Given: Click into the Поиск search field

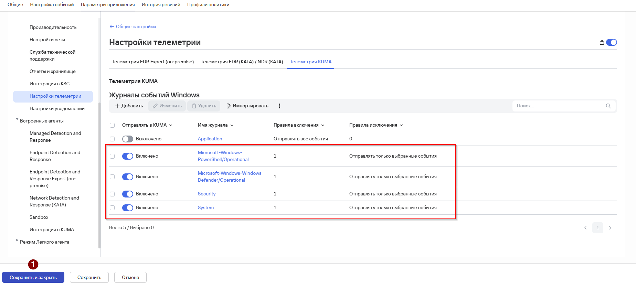Looking at the screenshot, I should 560,106.
